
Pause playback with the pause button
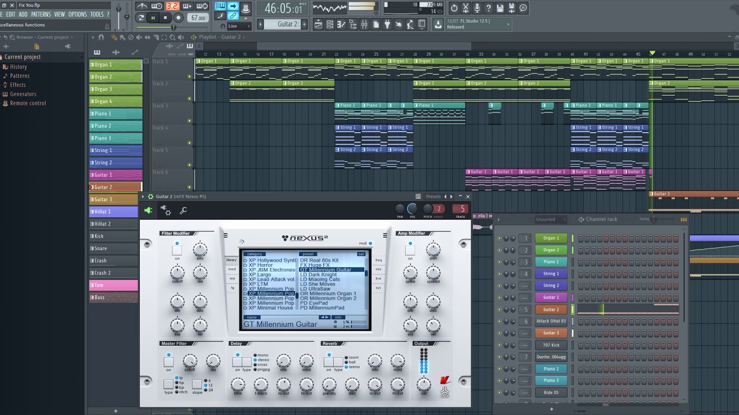point(153,18)
